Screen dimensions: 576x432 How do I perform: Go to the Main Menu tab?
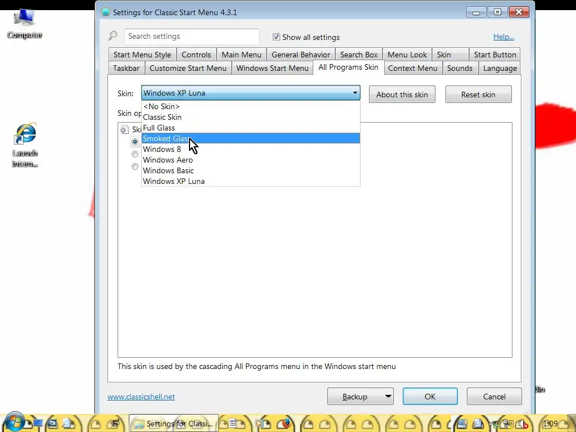(x=241, y=55)
